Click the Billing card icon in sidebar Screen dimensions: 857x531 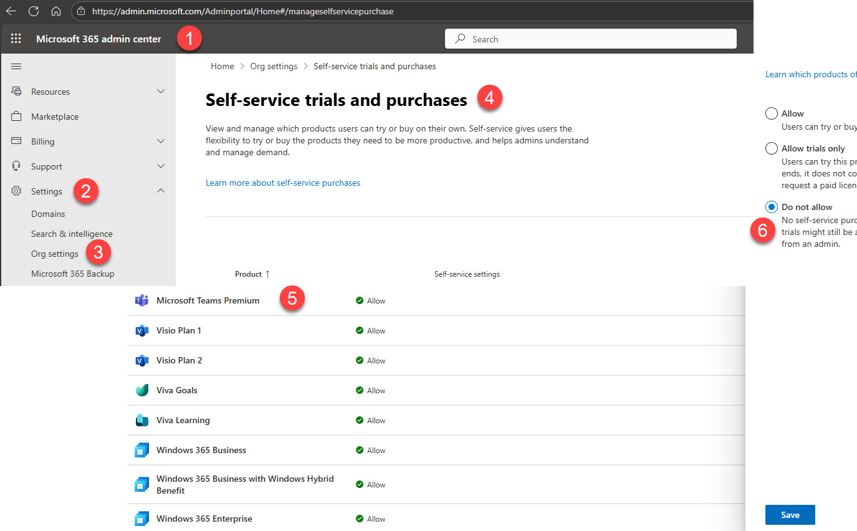tap(17, 141)
